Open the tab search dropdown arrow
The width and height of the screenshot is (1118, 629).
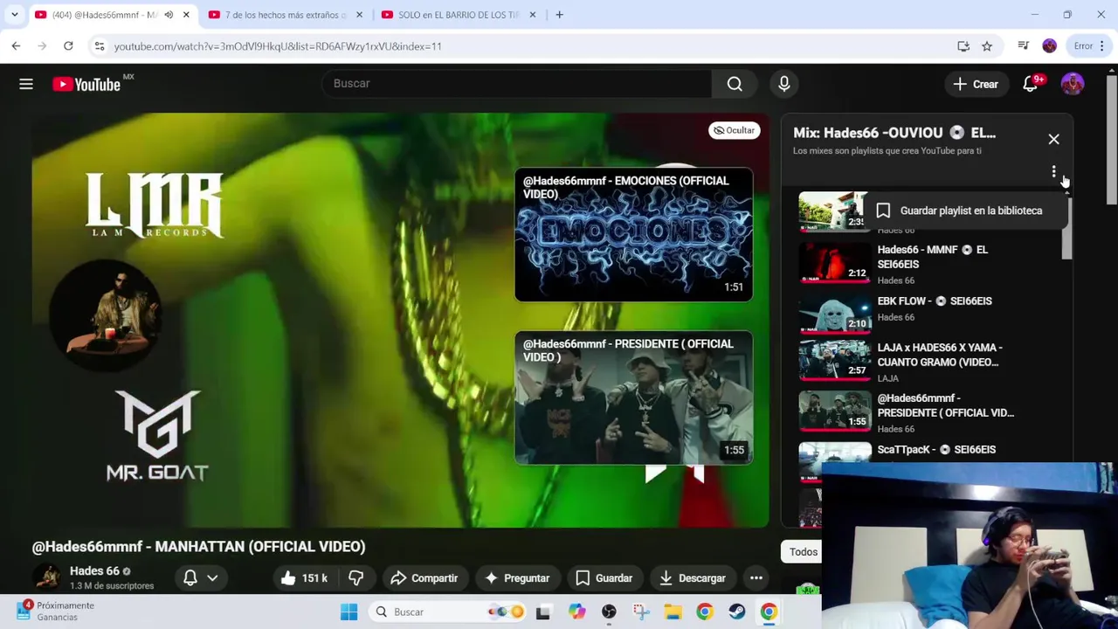click(x=14, y=15)
